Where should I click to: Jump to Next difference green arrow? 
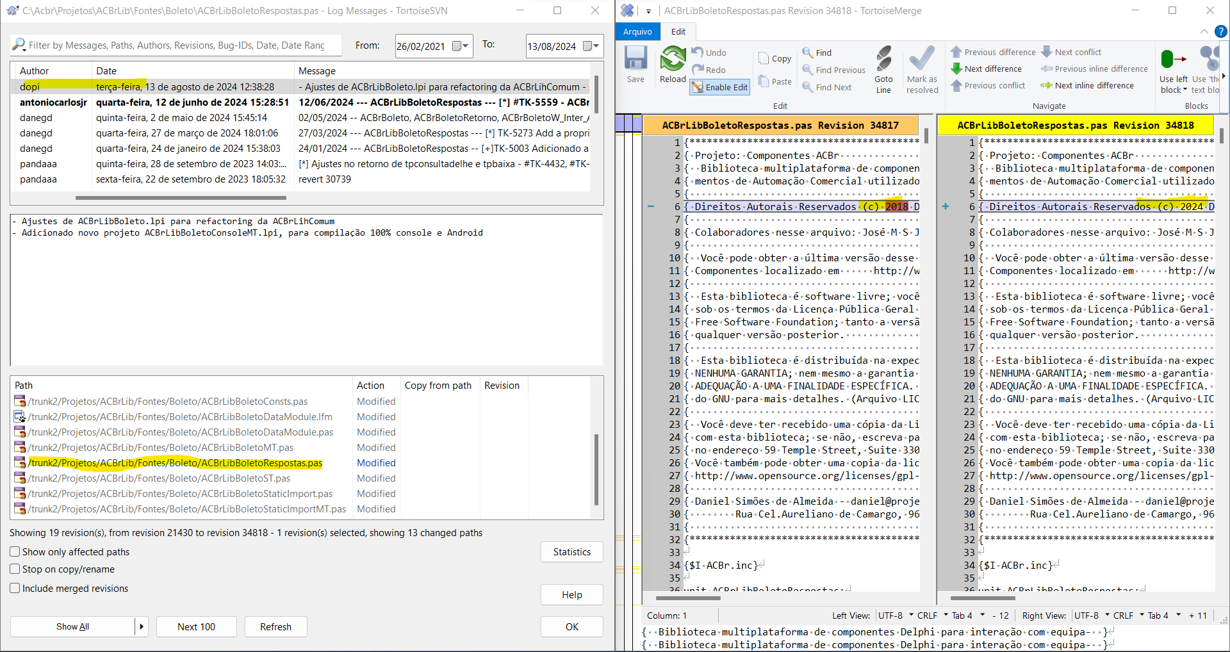tap(956, 69)
